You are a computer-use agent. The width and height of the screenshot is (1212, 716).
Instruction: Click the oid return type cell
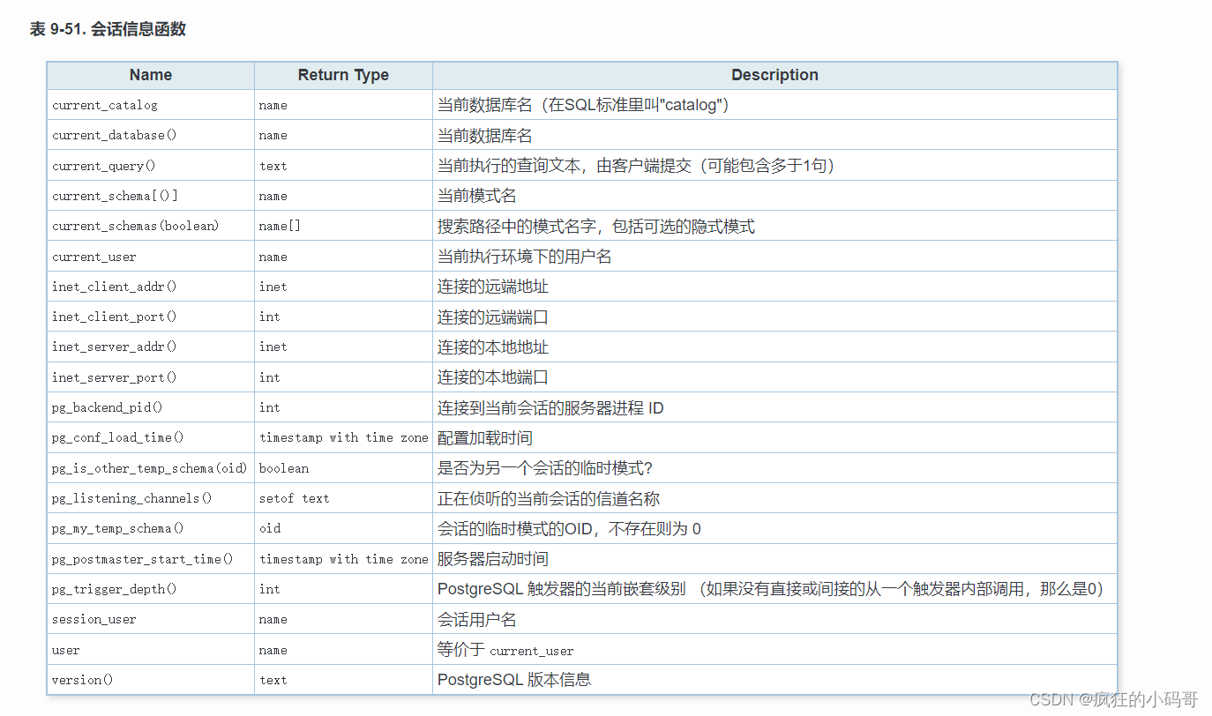[x=343, y=528]
